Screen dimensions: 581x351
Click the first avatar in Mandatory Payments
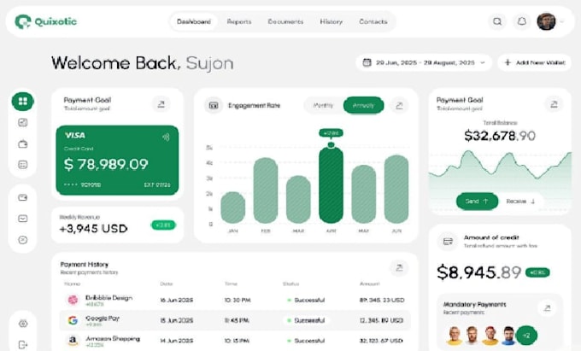(455, 336)
